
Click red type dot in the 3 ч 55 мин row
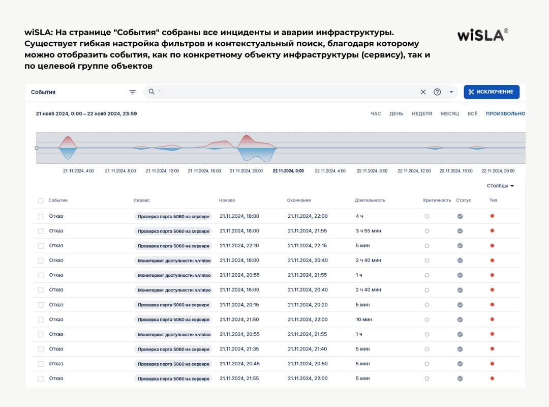[x=492, y=230]
